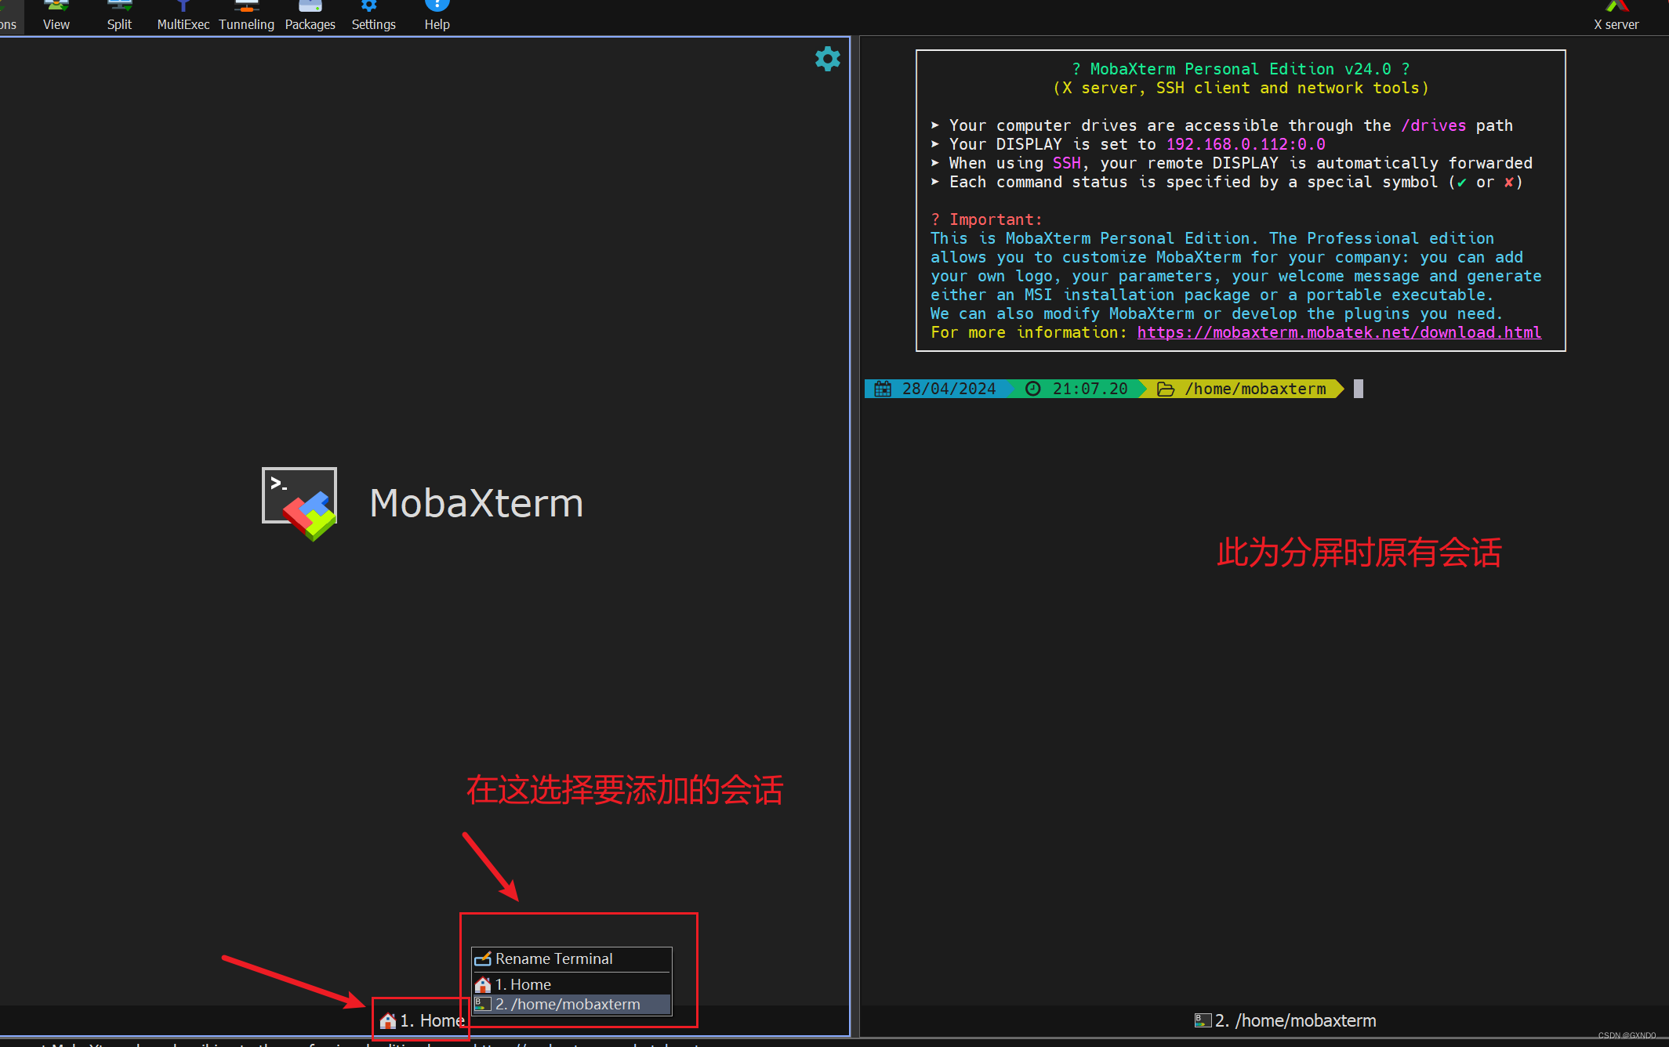This screenshot has width=1669, height=1047.
Task: Click the terminal prompt cursor area
Action: coord(1359,389)
